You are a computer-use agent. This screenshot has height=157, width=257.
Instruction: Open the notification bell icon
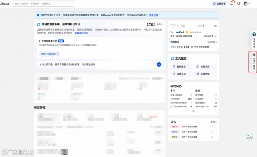(x=232, y=3)
